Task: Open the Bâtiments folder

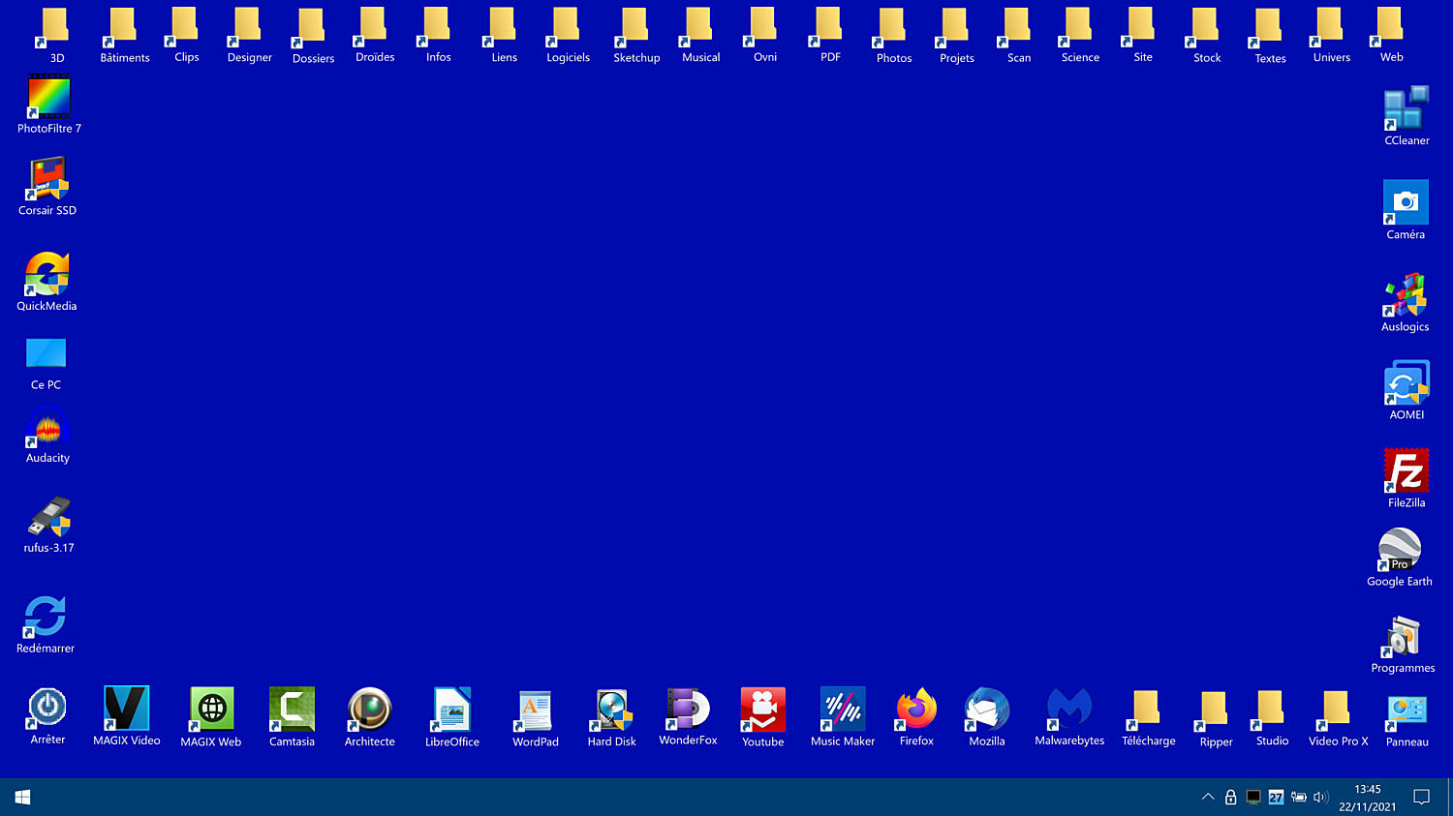Action: click(x=122, y=27)
